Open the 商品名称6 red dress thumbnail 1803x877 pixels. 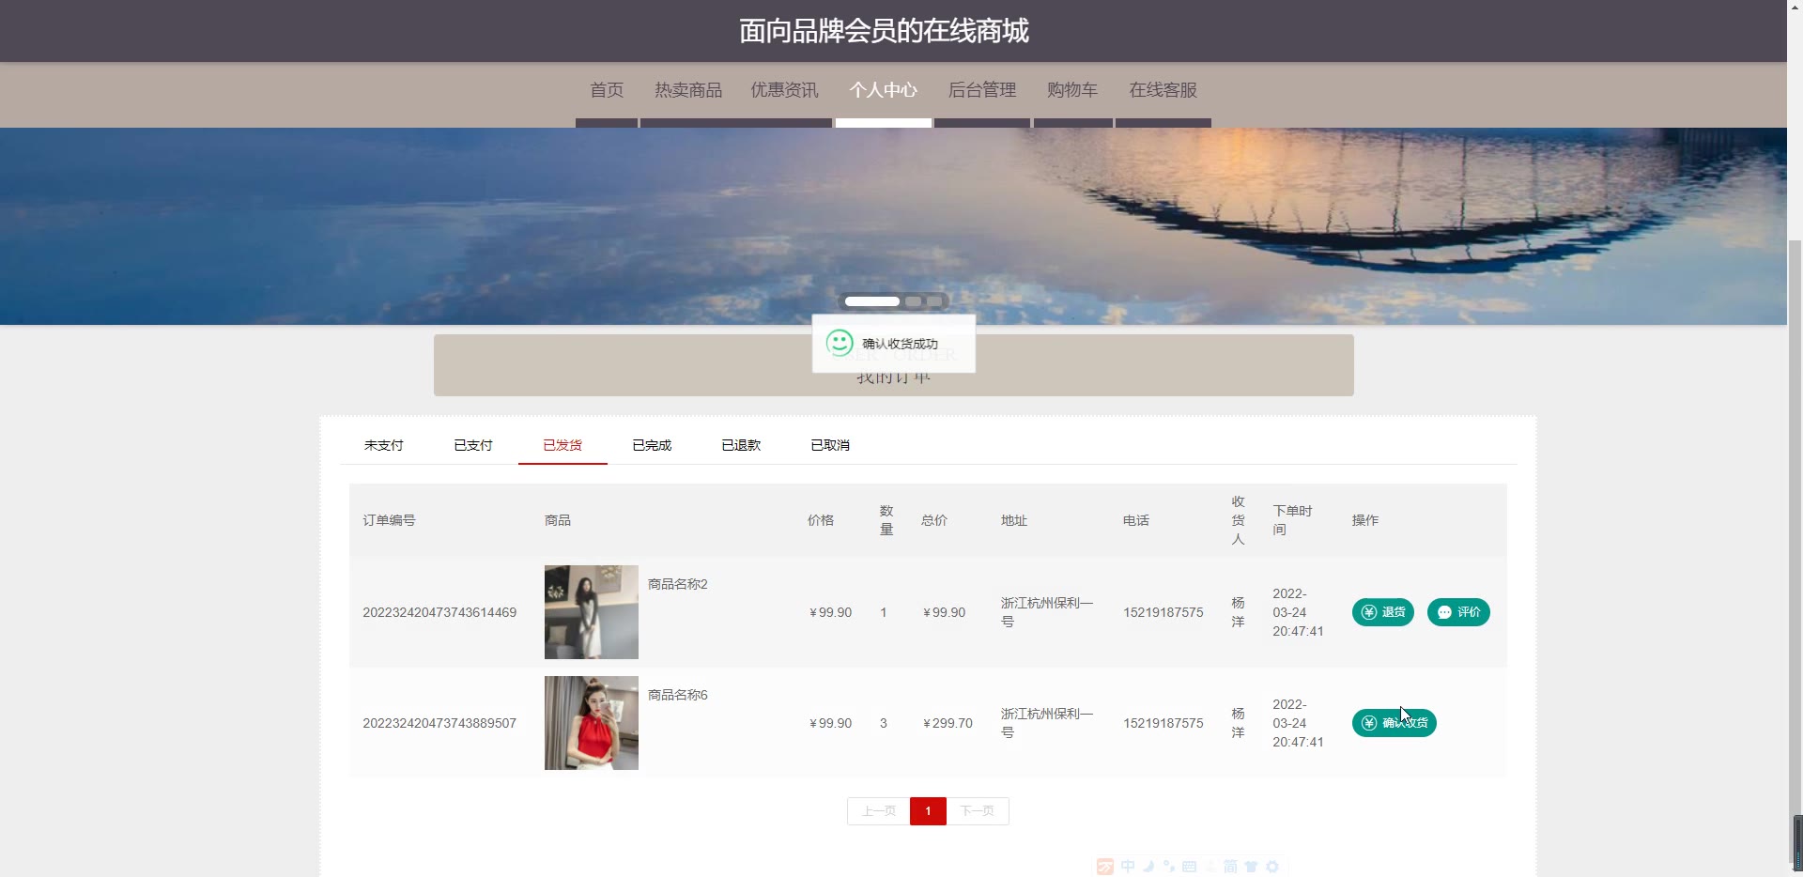coord(592,723)
